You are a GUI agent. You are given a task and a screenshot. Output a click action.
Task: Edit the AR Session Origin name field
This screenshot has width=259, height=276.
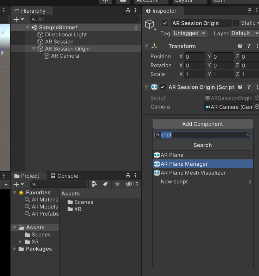click(x=201, y=23)
